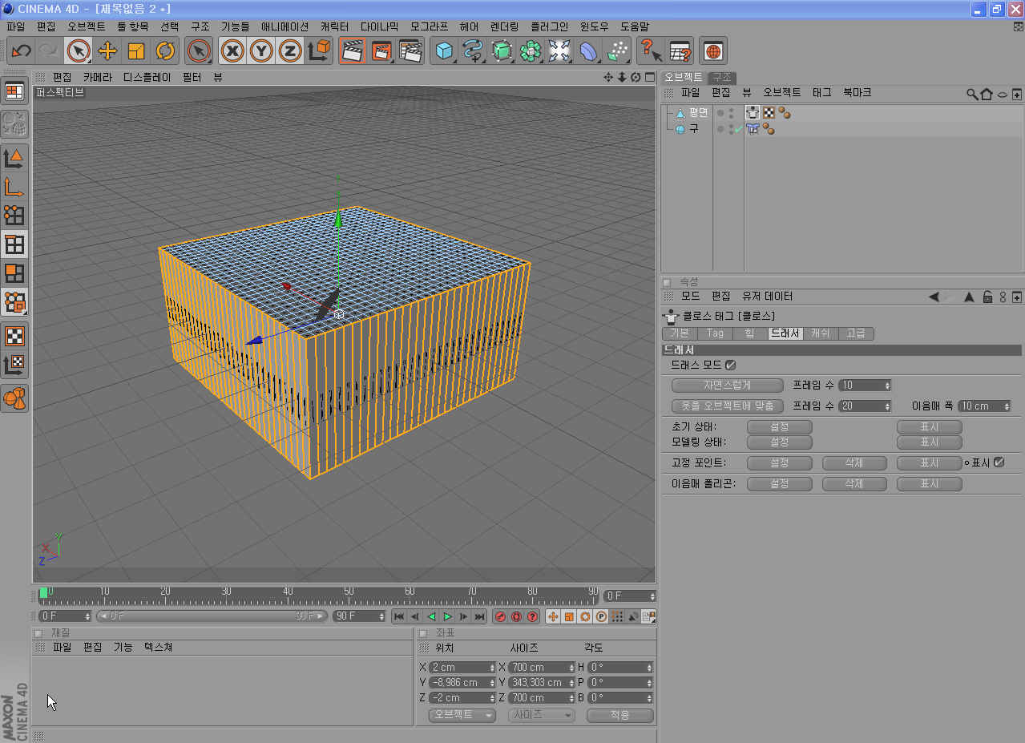Click the layout switcher icon on left sidebar
The image size is (1025, 743).
click(x=14, y=91)
